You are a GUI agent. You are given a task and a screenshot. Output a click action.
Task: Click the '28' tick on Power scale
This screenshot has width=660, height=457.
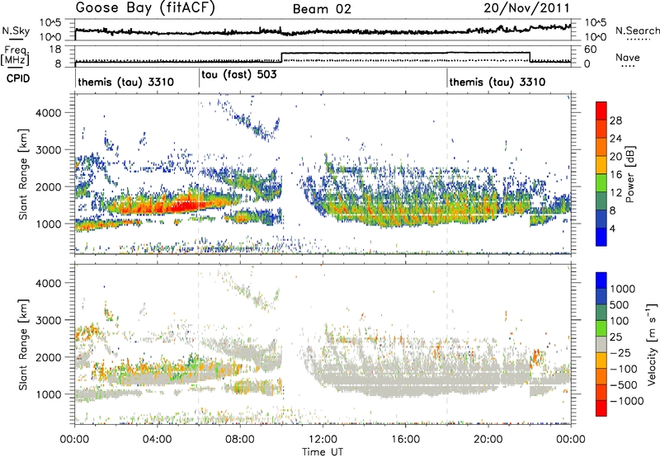(615, 120)
